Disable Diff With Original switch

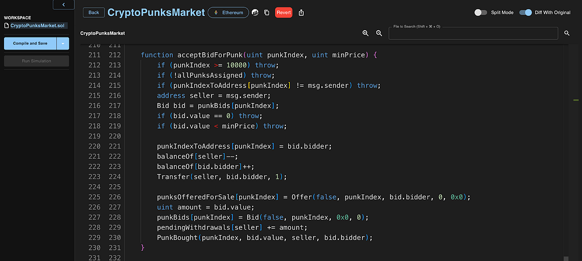click(526, 12)
